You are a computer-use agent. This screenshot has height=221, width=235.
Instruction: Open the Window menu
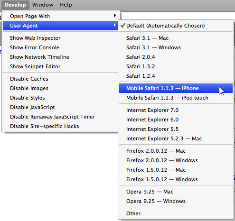pos(43,5)
